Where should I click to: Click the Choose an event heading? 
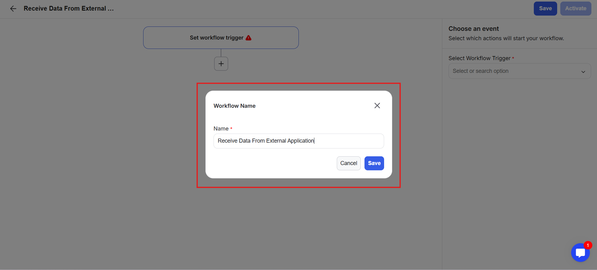(x=473, y=29)
